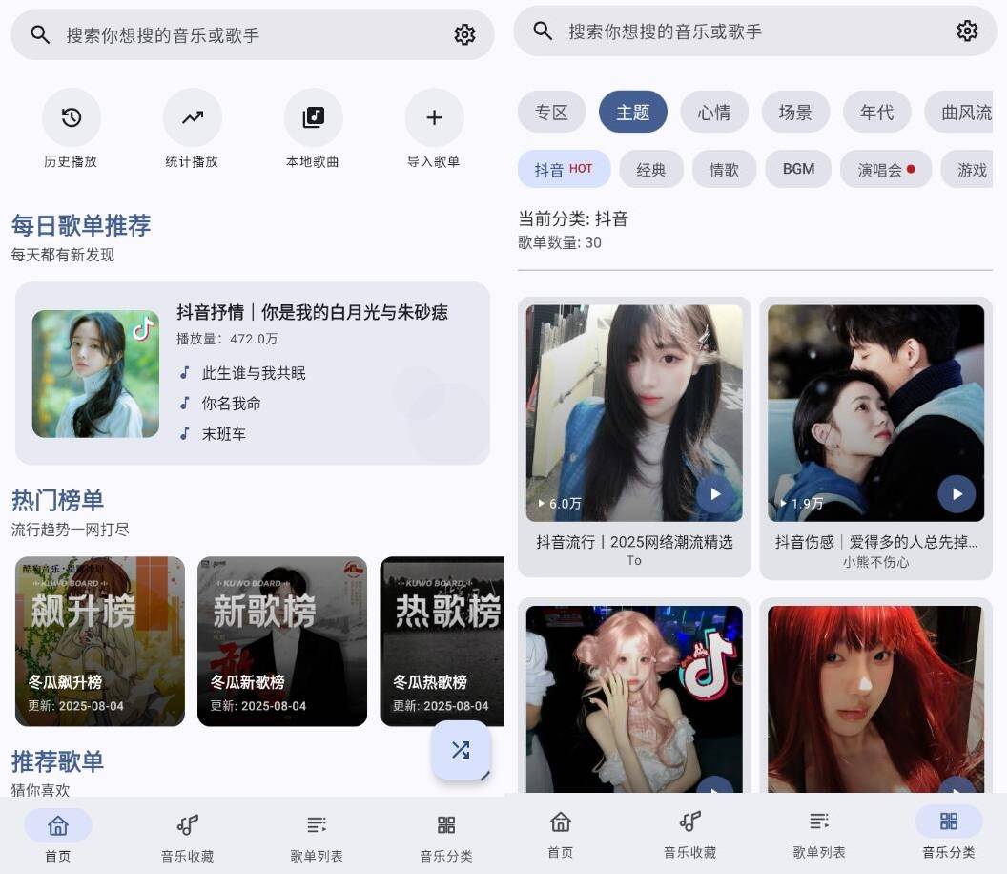Image resolution: width=1008 pixels, height=874 pixels.
Task: Enable the 抖音 HOT filter
Action: [x=564, y=169]
